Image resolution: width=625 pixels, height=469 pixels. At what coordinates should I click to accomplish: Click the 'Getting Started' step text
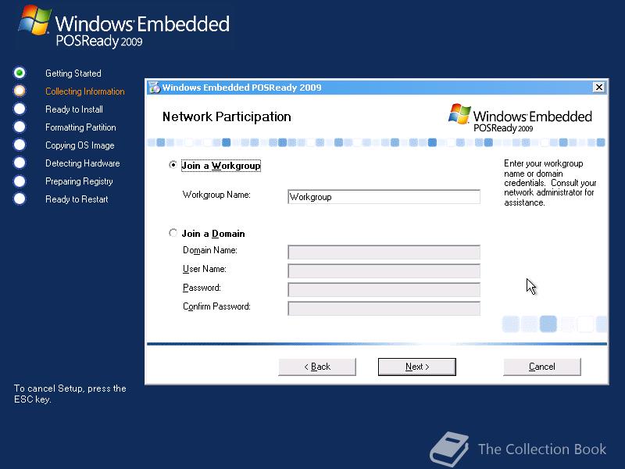[73, 73]
